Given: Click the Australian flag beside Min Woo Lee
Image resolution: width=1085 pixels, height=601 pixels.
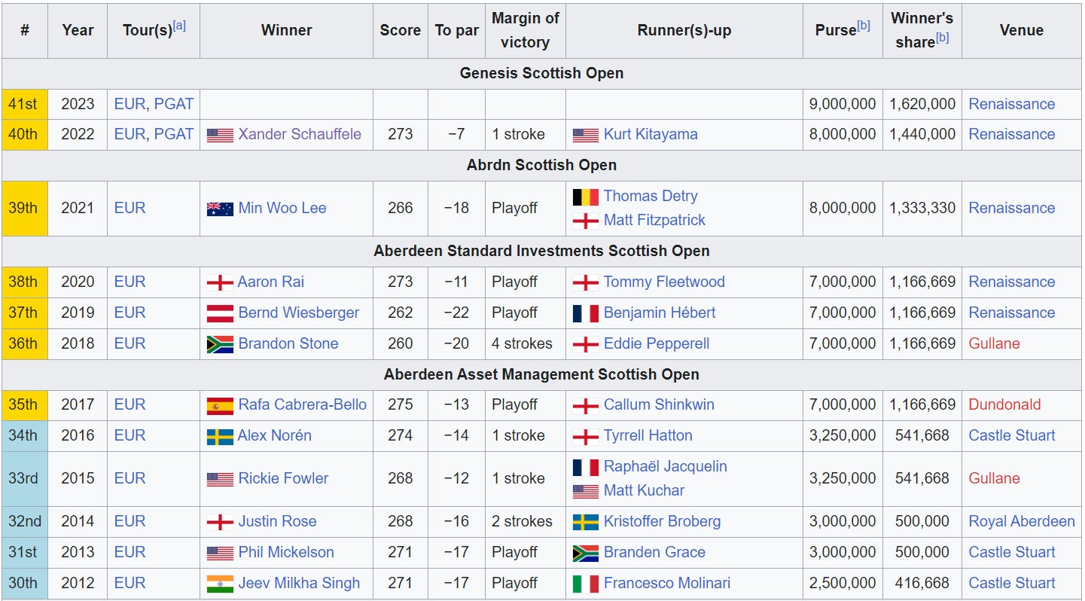Looking at the screenshot, I should (x=220, y=209).
